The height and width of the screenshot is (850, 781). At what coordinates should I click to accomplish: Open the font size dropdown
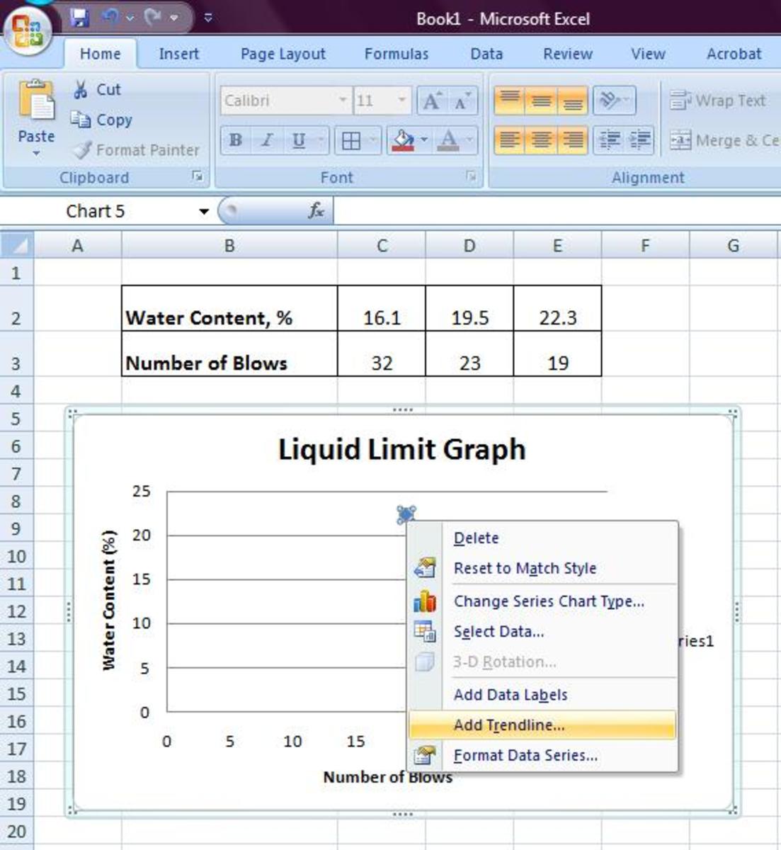point(400,101)
